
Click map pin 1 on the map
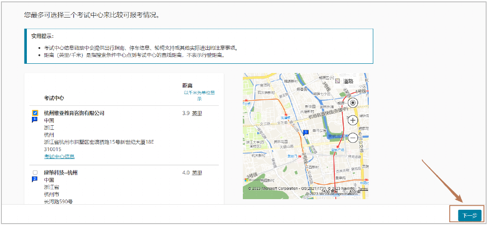pyautogui.click(x=305, y=133)
